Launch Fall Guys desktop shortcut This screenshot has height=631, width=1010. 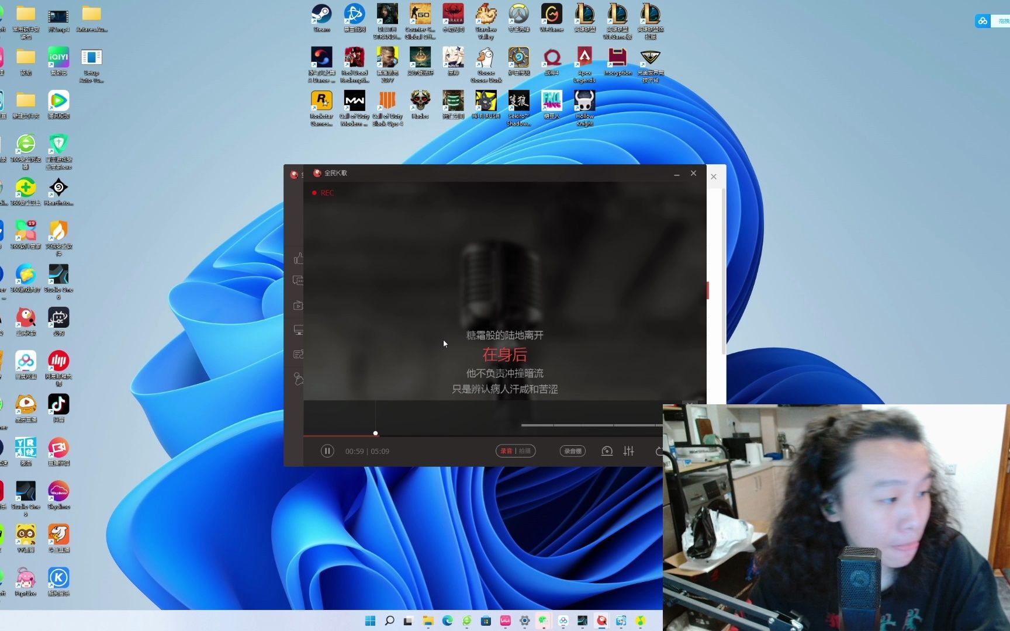pyautogui.click(x=552, y=105)
